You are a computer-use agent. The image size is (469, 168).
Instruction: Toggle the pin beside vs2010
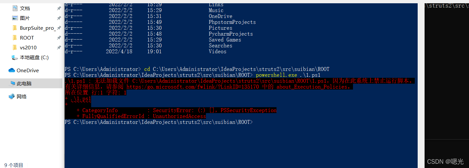pos(59,47)
